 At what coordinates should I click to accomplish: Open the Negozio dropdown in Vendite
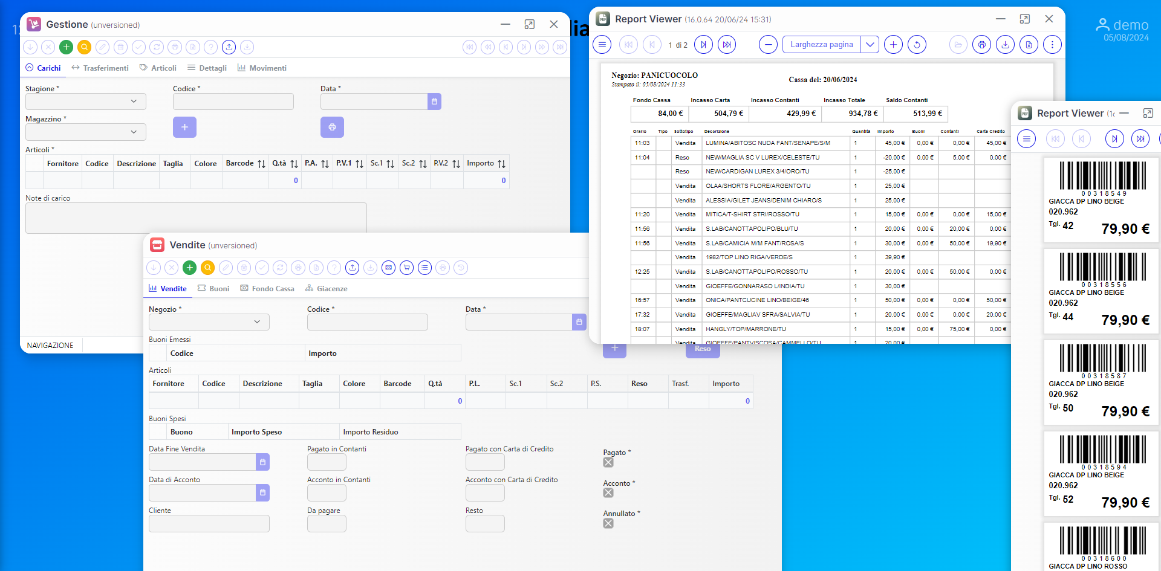pyautogui.click(x=209, y=322)
